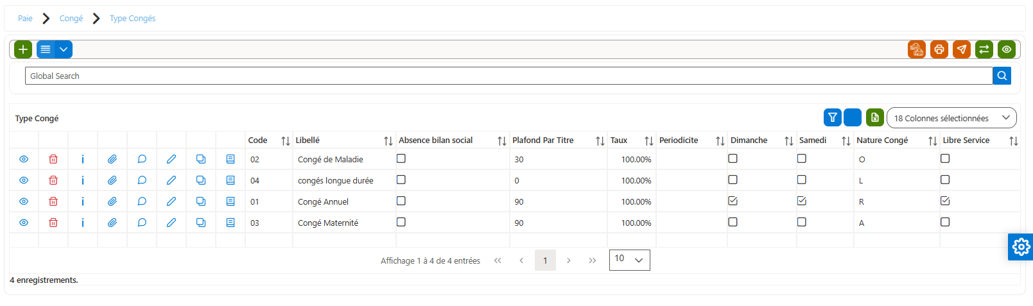The width and height of the screenshot is (1033, 306).
Task: Open the page size 10 dropdown
Action: (x=629, y=260)
